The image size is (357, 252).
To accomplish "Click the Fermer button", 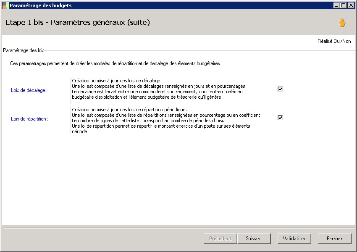I will (x=334, y=239).
